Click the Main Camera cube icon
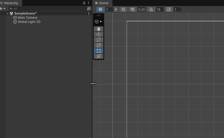Image resolution: width=224 pixels, height=138 pixels. pyautogui.click(x=15, y=18)
